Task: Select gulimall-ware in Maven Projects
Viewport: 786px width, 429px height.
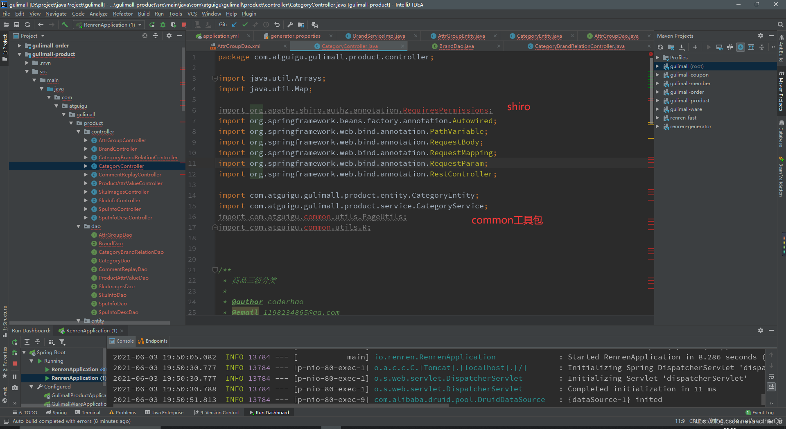Action: tap(686, 109)
